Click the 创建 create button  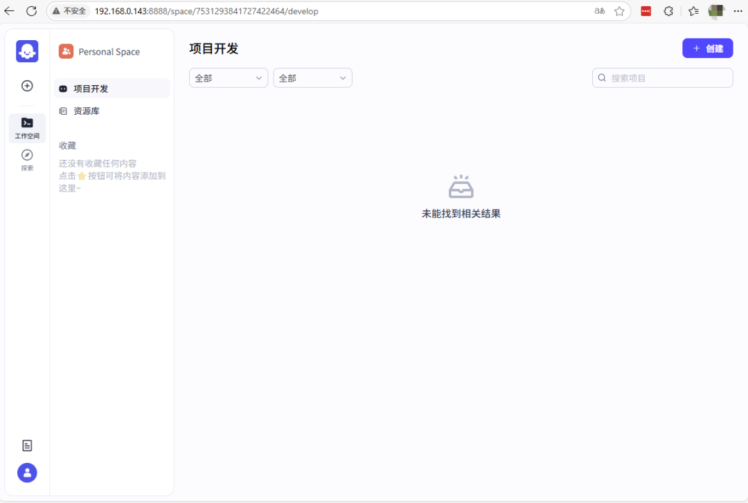(707, 48)
